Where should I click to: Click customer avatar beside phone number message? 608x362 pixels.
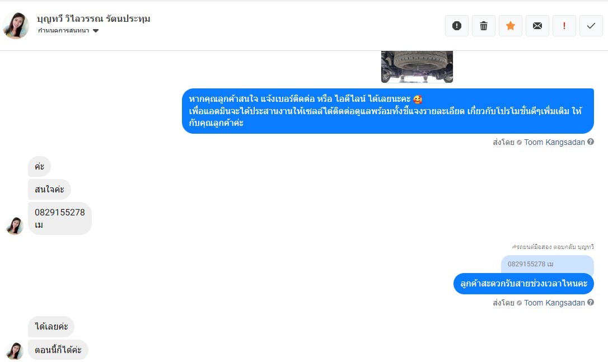[x=15, y=226]
